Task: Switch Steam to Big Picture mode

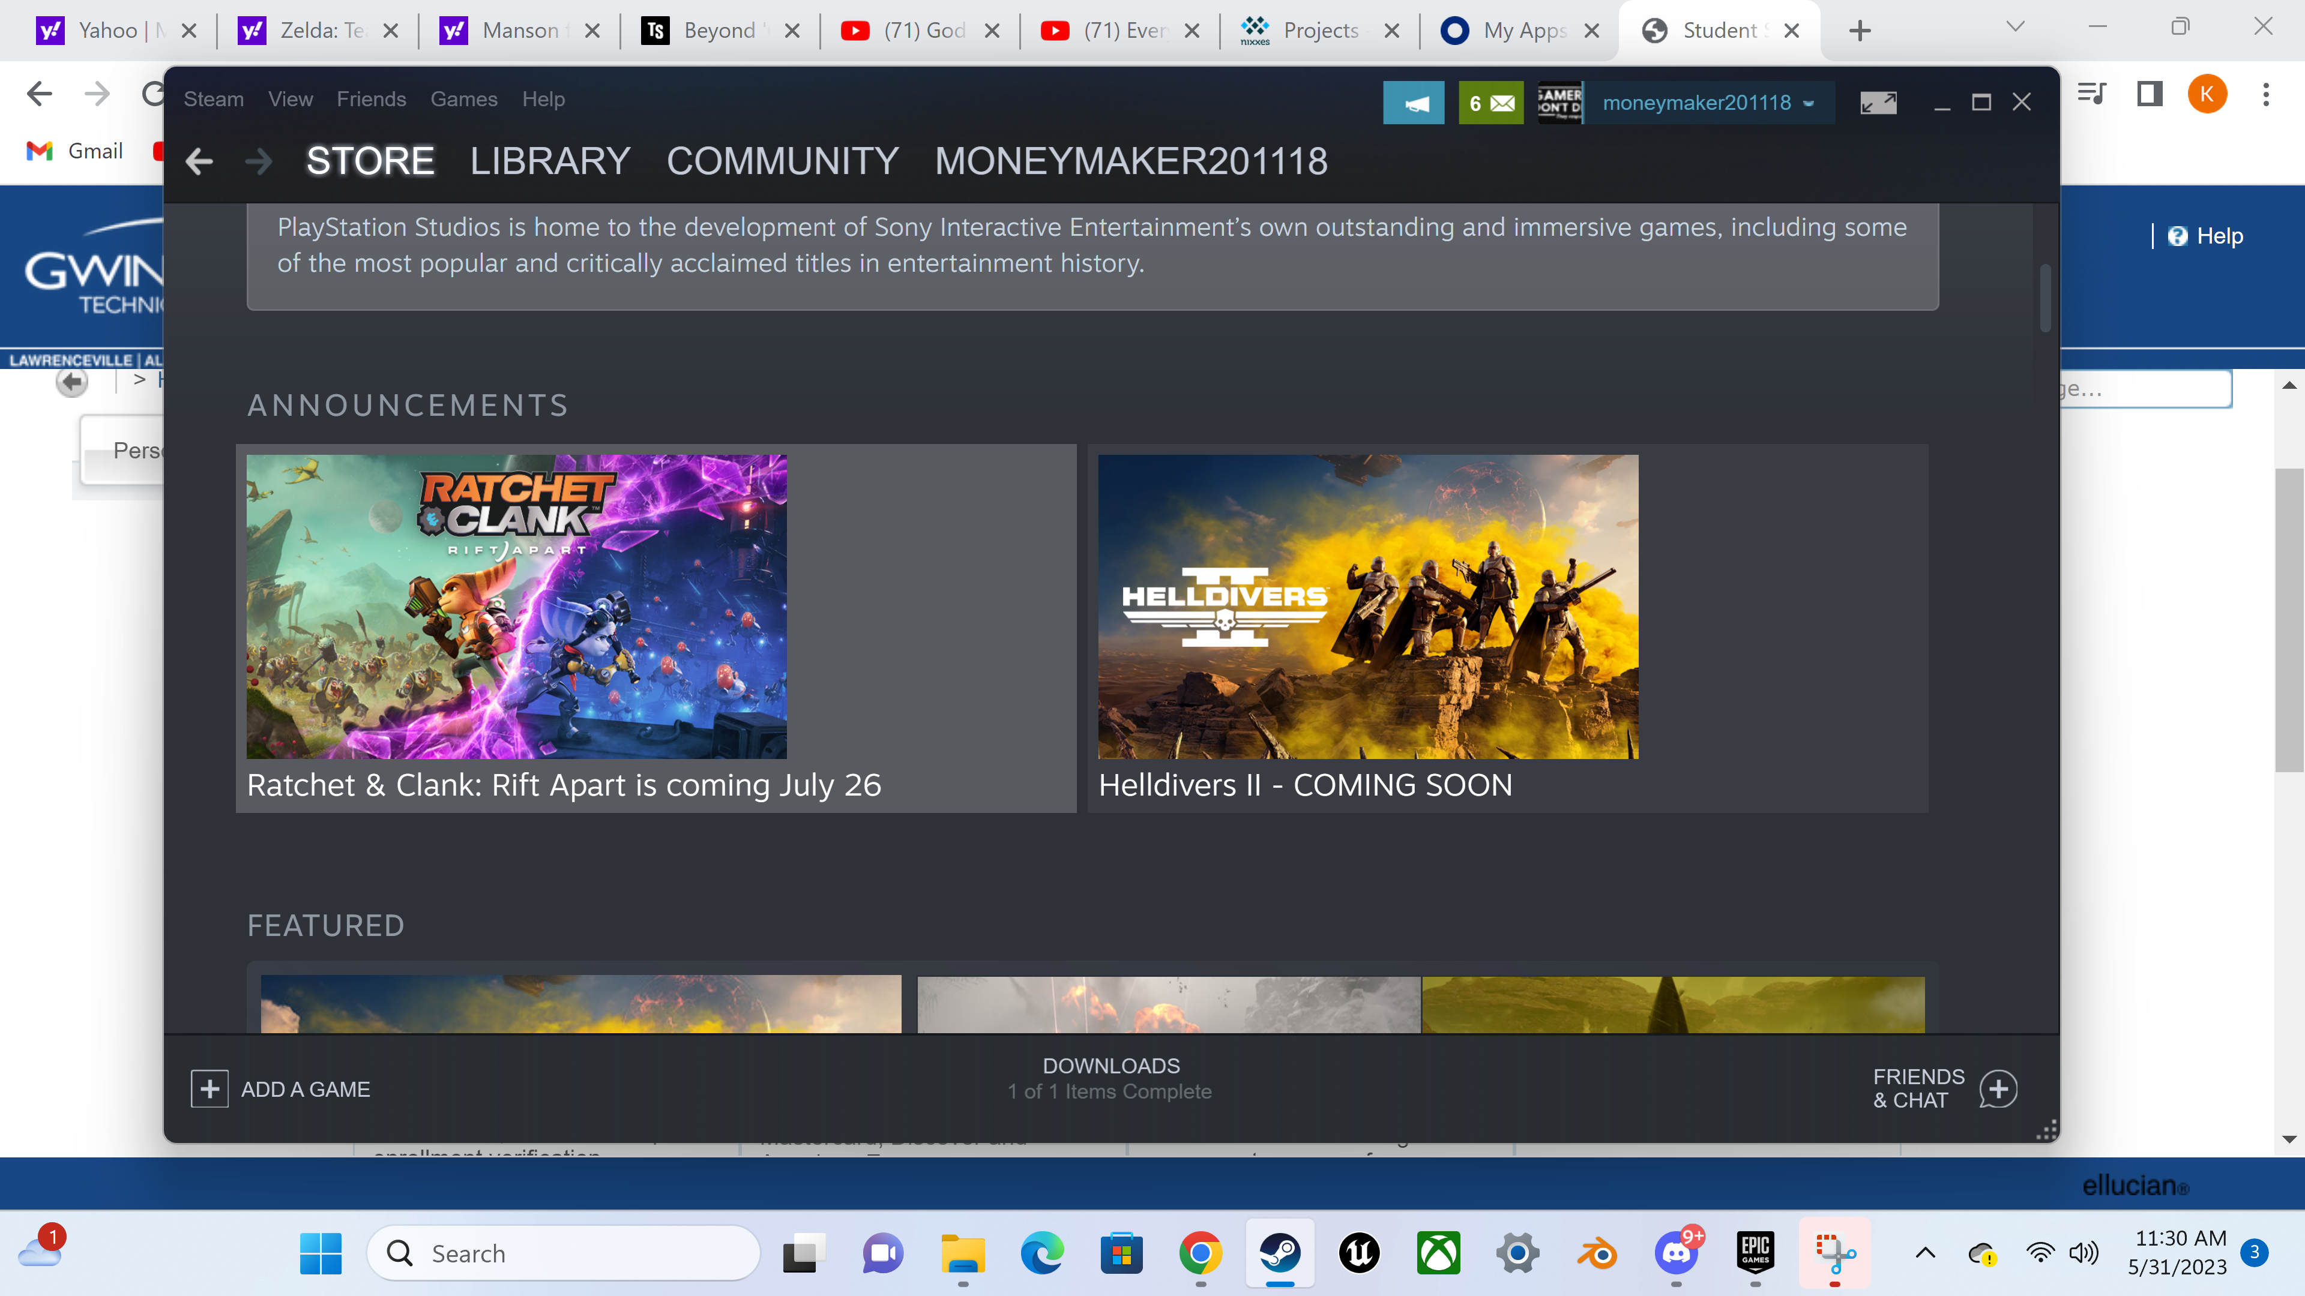Action: [1878, 103]
